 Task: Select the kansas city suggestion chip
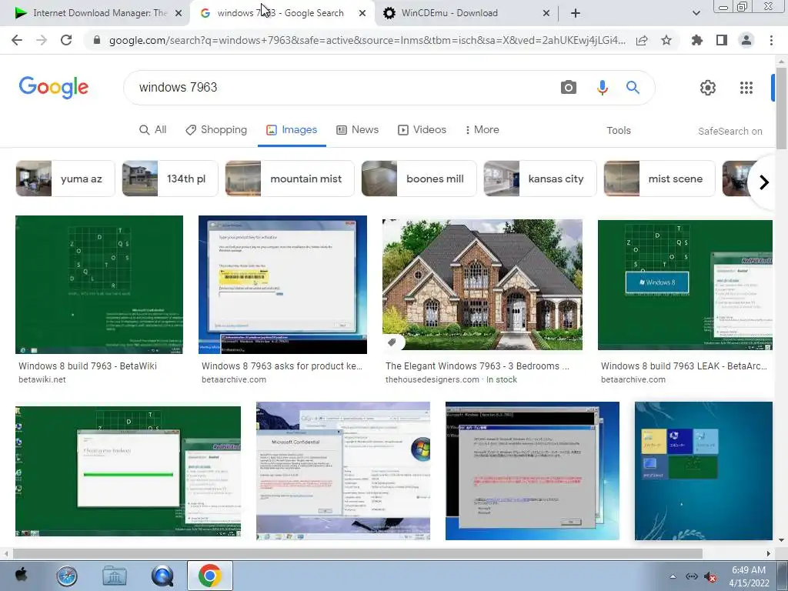coord(539,179)
